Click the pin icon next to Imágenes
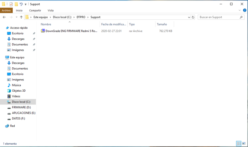248x147 pixels. click(x=34, y=50)
